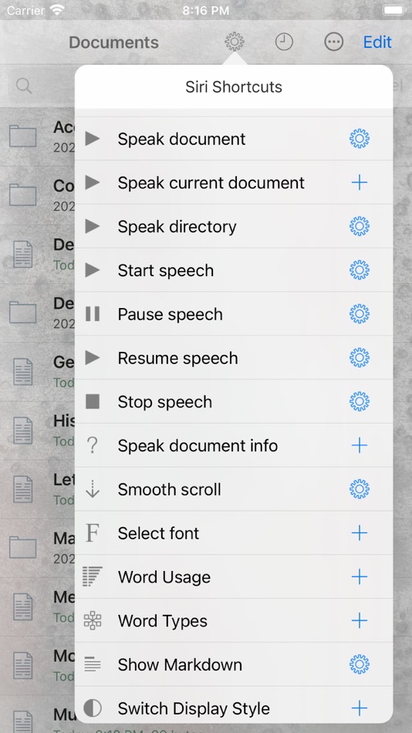Select the Pause speech row
The height and width of the screenshot is (733, 412).
(x=234, y=314)
